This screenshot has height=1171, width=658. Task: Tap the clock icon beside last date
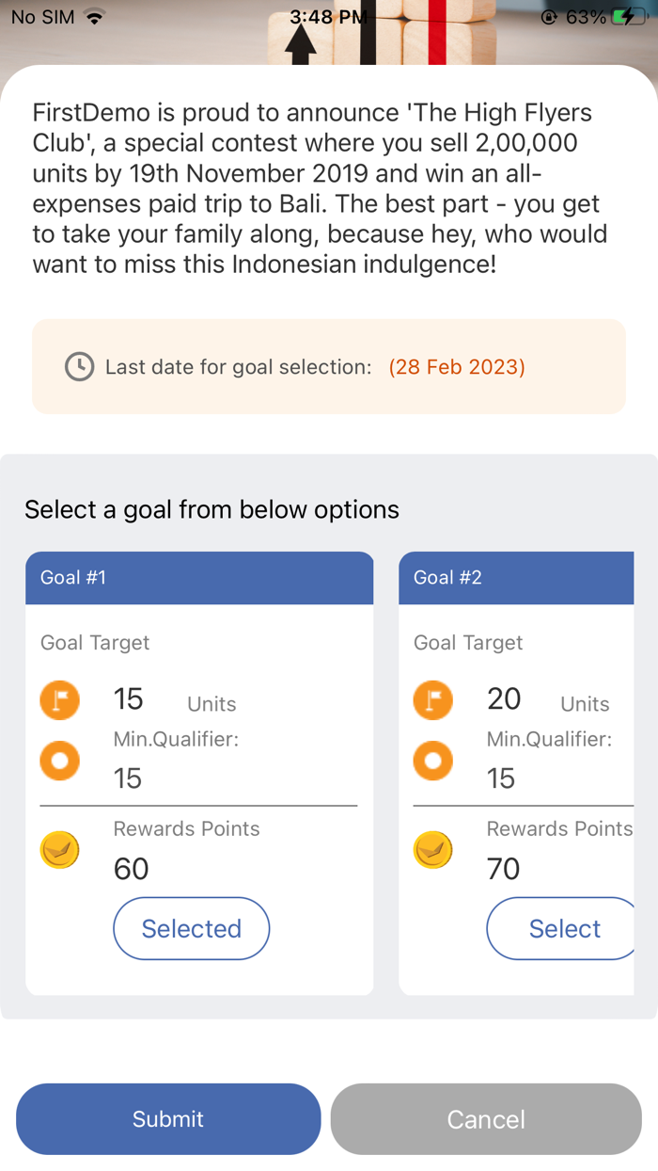(x=79, y=366)
